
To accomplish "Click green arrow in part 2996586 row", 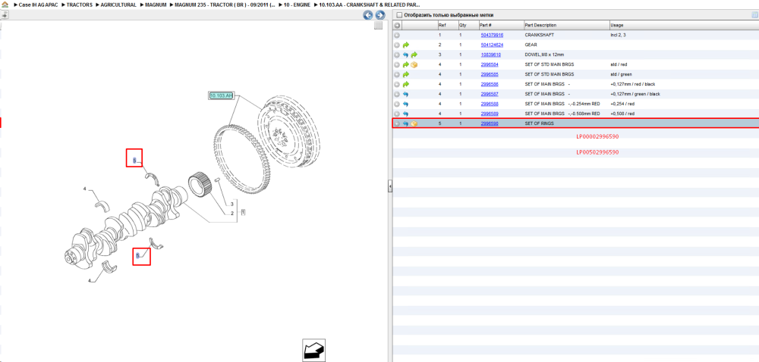I will pyautogui.click(x=405, y=85).
